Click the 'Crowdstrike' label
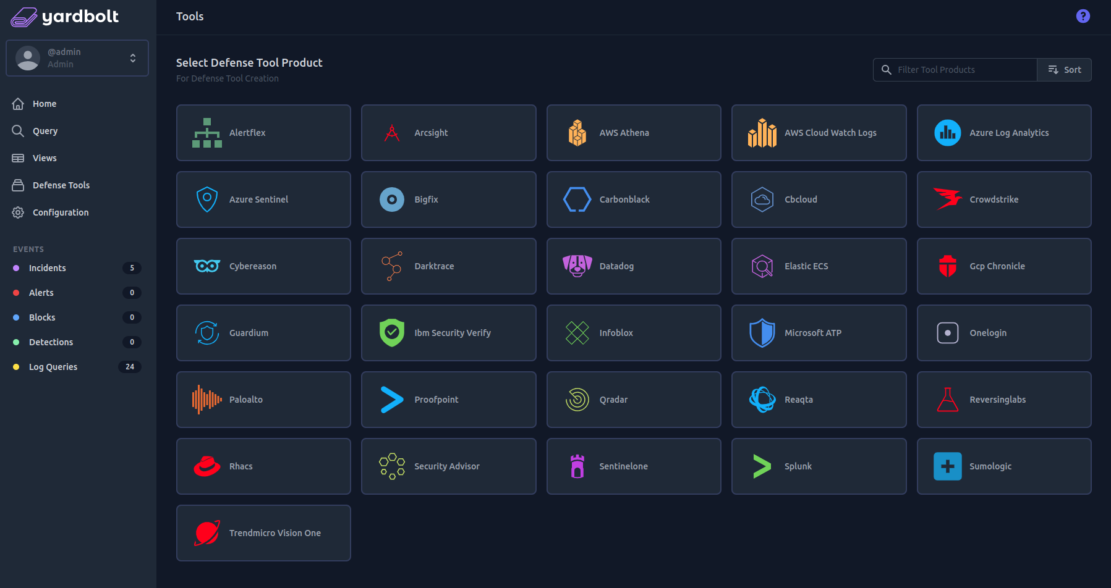Screen dimensions: 1111x588 point(994,199)
